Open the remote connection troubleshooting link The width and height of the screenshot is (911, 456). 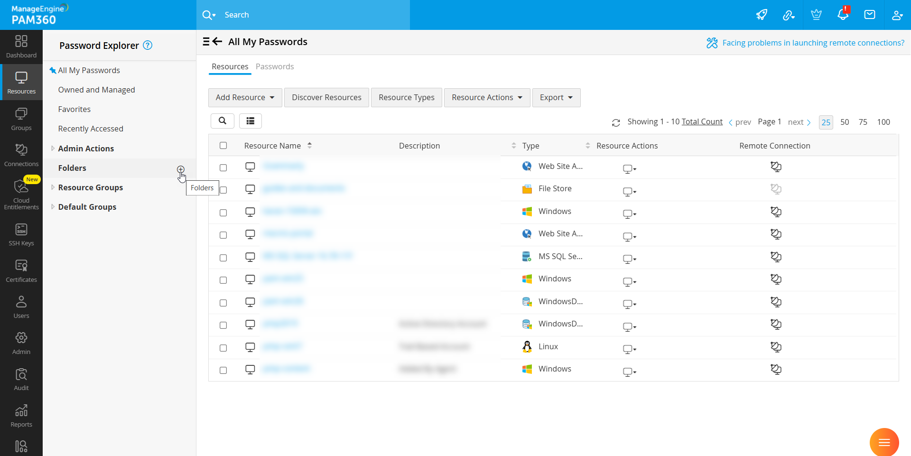(813, 43)
